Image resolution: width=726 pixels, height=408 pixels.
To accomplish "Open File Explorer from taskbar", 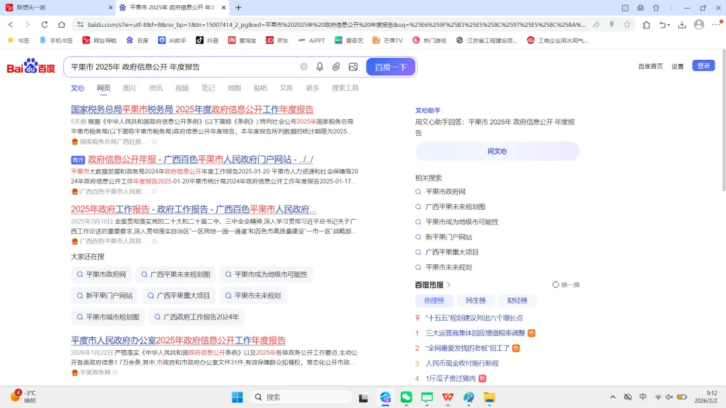I will pos(489,397).
